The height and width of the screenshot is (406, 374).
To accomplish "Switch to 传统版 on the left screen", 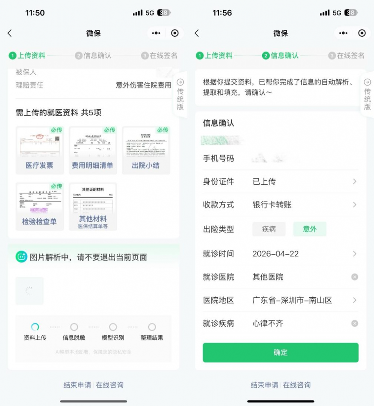I will [180, 95].
